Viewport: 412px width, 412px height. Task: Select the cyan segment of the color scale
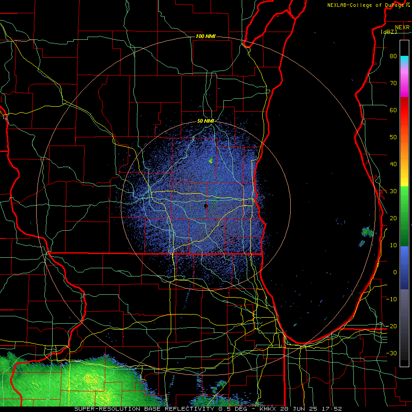point(404,60)
